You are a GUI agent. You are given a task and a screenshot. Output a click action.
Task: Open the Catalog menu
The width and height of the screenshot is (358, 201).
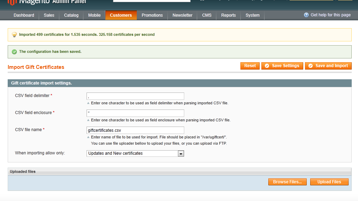[71, 15]
